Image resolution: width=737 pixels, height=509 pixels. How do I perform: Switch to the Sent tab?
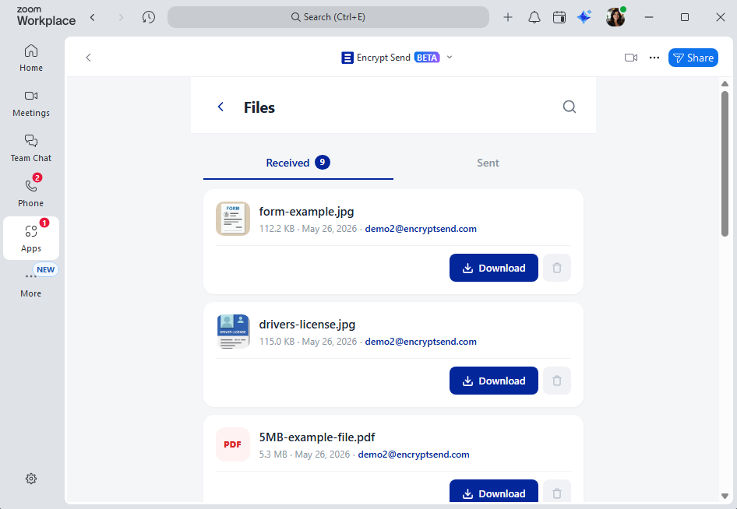point(488,163)
